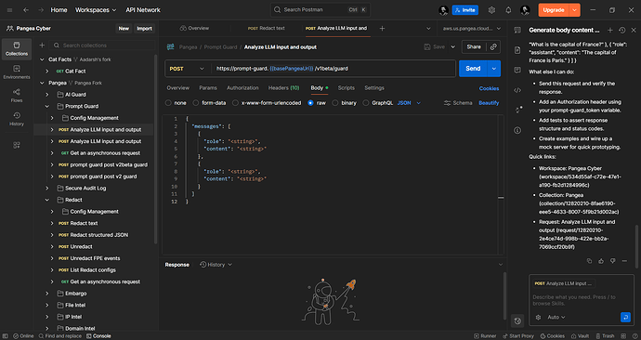Open the POST method dropdown
This screenshot has height=340, width=641.
pos(187,69)
